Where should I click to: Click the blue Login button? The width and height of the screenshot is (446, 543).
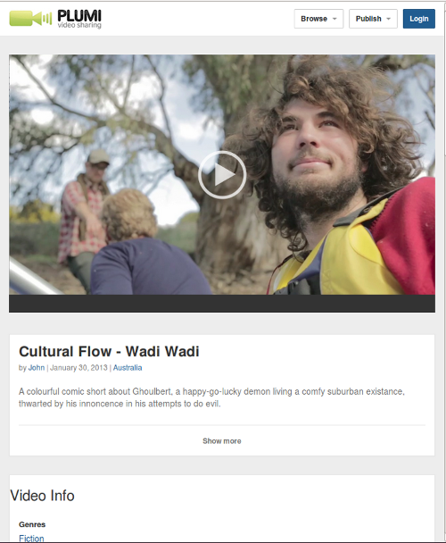click(x=419, y=19)
